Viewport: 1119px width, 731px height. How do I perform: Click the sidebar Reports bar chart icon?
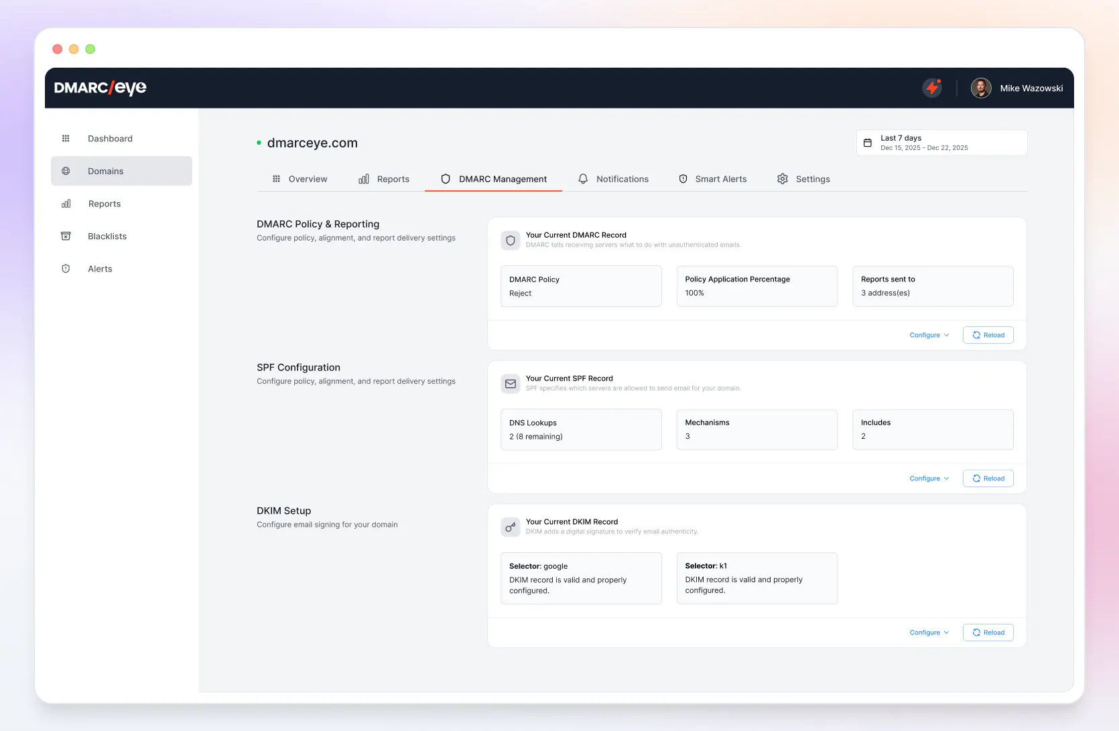point(66,204)
